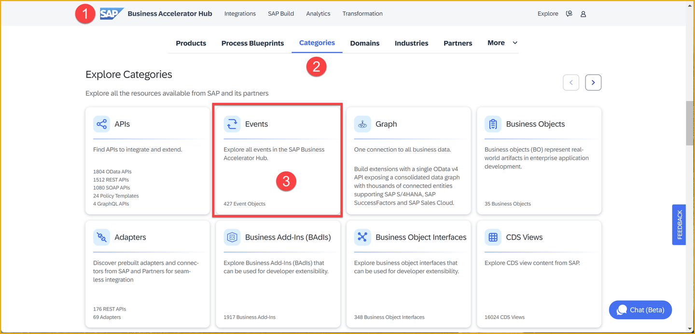The width and height of the screenshot is (695, 334).
Task: Click '16024 CDS Views' text
Action: pos(504,318)
